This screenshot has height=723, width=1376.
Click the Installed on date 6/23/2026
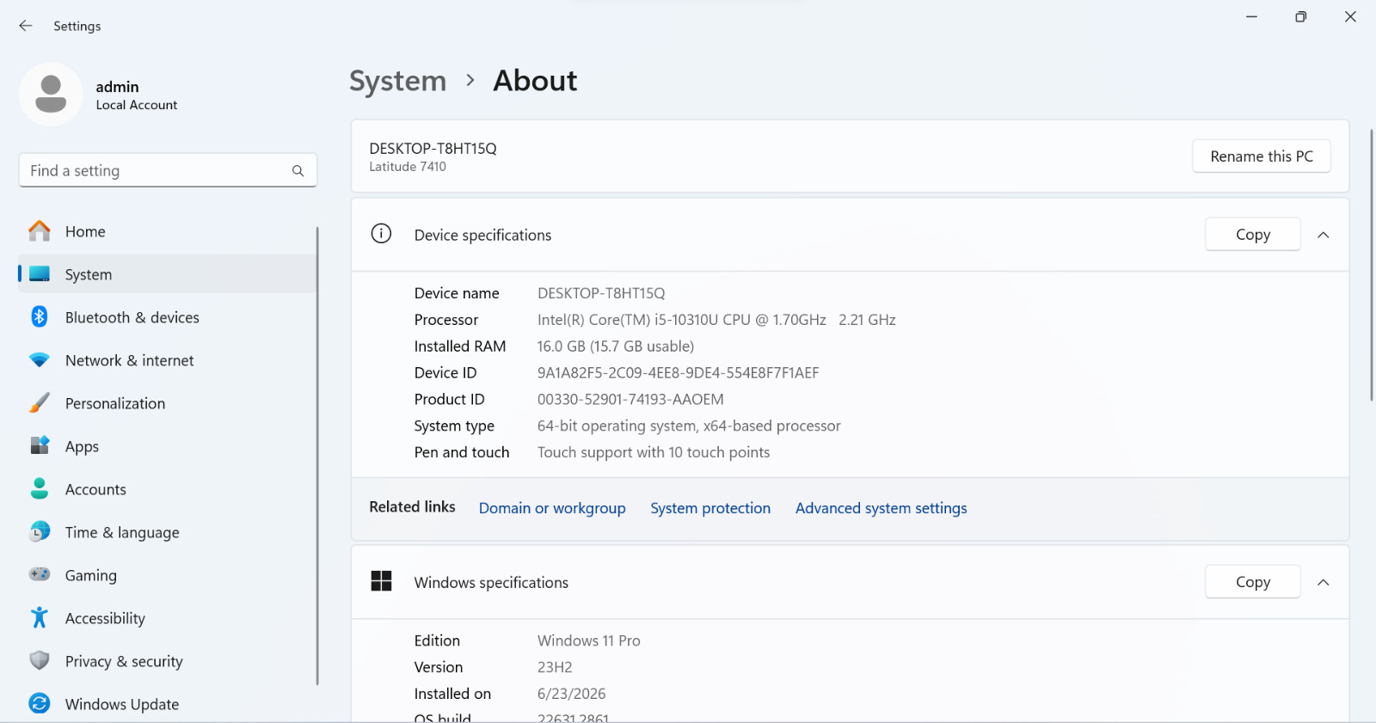click(x=572, y=694)
